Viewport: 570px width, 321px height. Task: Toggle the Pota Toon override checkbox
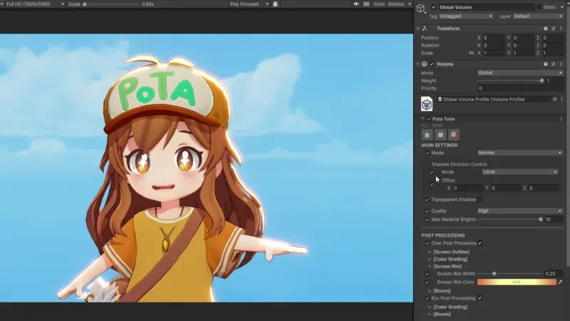pos(429,119)
